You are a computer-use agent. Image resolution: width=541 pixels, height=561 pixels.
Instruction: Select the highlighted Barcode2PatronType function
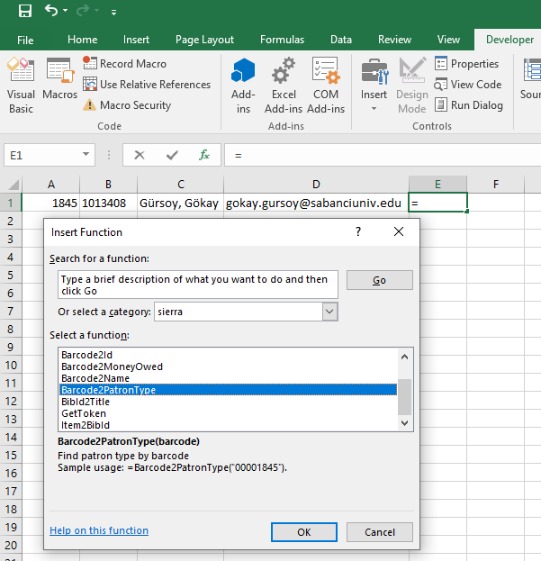tap(229, 390)
